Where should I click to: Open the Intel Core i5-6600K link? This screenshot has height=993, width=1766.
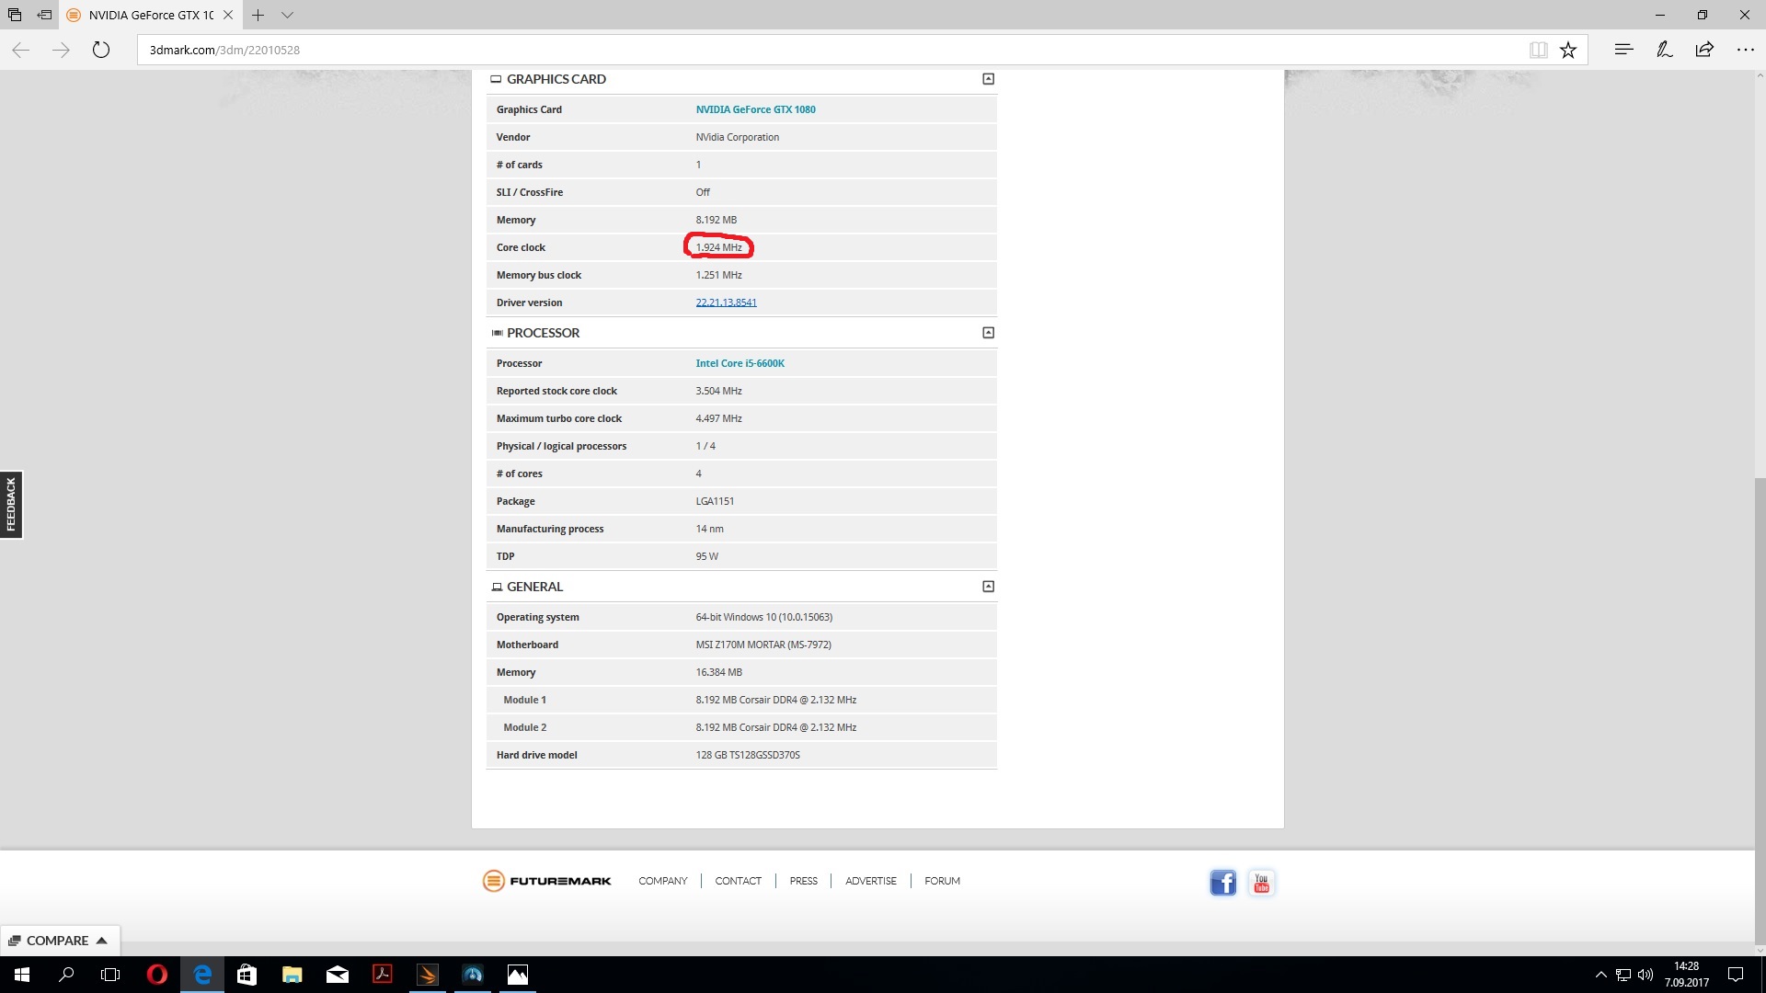click(740, 363)
